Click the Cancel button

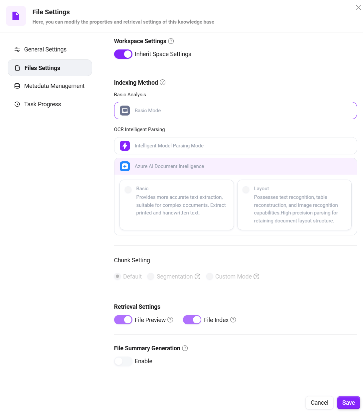[x=319, y=403]
